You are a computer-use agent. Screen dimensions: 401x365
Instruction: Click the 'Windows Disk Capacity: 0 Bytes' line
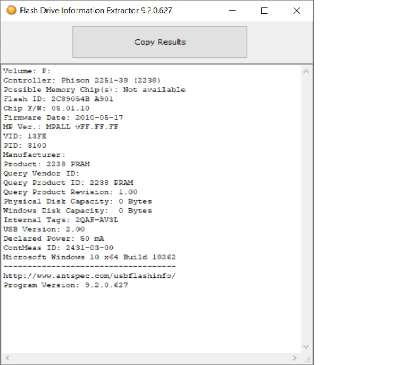coord(78,210)
